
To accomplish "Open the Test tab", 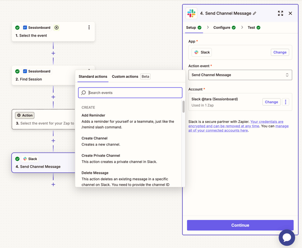I will [x=254, y=28].
